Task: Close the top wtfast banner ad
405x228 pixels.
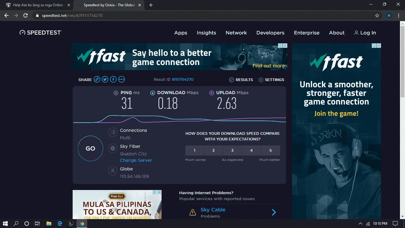Action: point(285,46)
